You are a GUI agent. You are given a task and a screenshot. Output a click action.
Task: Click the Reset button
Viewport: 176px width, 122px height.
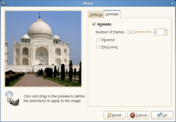pyautogui.click(x=115, y=115)
